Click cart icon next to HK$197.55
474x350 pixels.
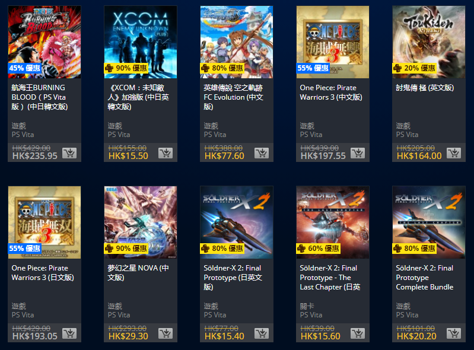click(358, 153)
